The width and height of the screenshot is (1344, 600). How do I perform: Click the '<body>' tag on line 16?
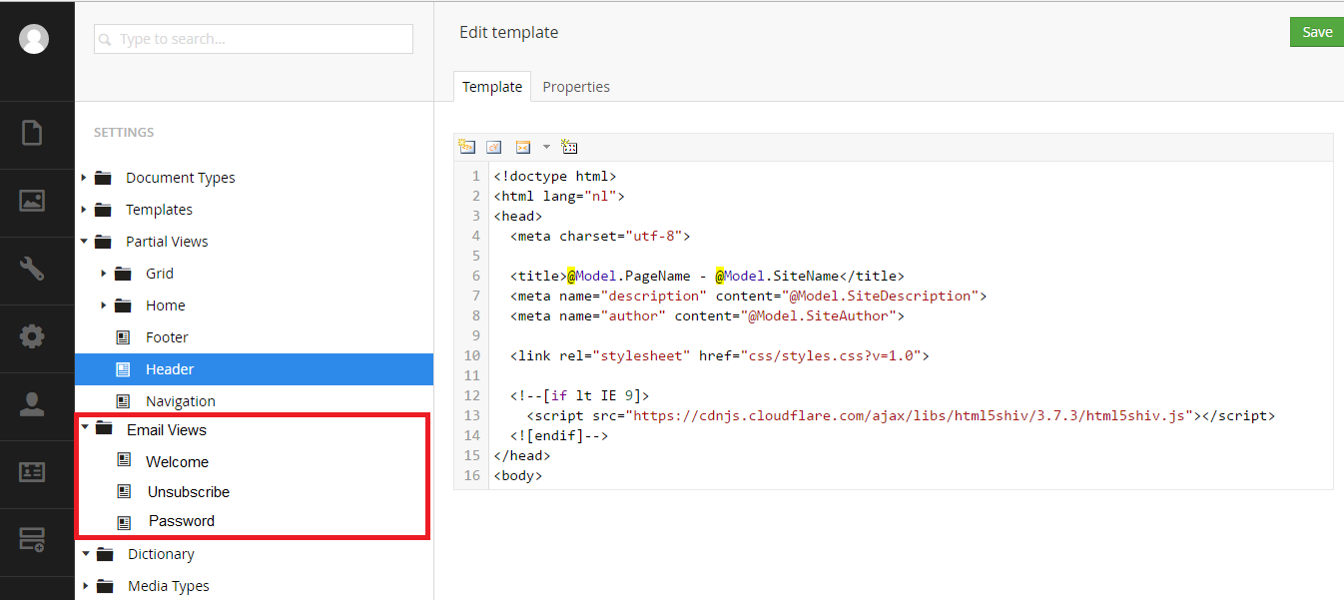pyautogui.click(x=518, y=476)
